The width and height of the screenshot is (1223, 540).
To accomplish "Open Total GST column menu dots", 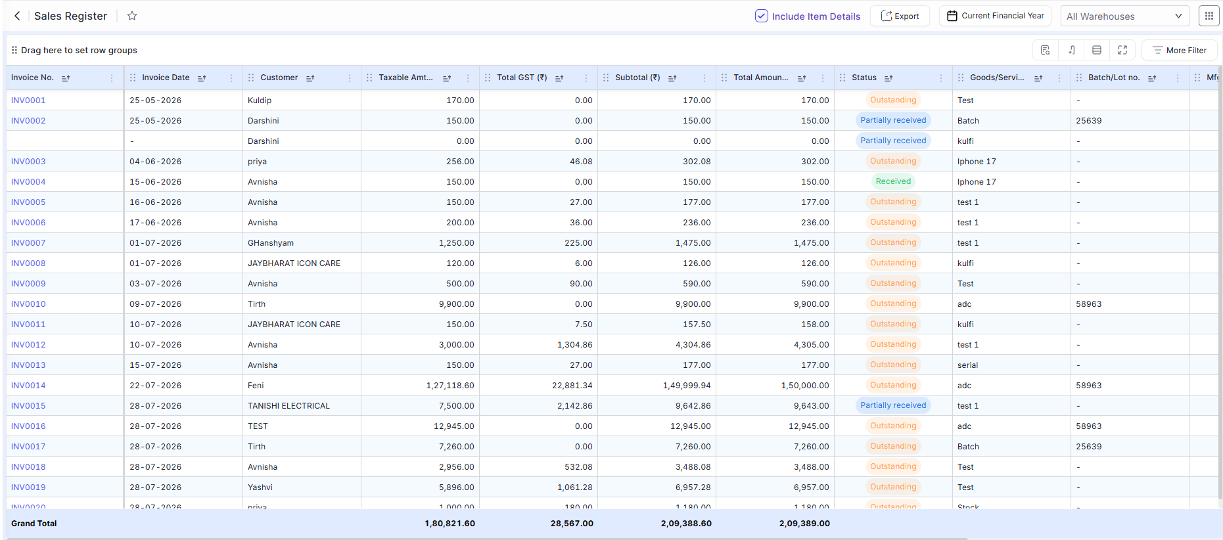I will click(x=586, y=78).
